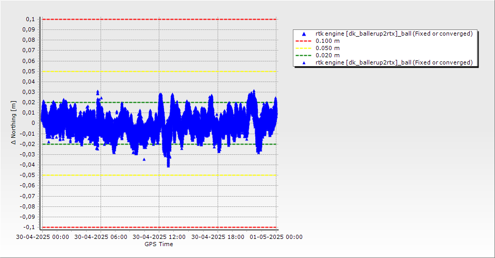Image resolution: width=495 pixels, height=258 pixels.
Task: Click x-axis label '01-05-2025 00:00'
Action: point(276,237)
